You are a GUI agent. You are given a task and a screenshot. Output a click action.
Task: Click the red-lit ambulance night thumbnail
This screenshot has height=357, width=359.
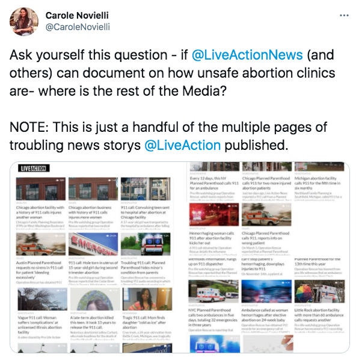[214, 214]
